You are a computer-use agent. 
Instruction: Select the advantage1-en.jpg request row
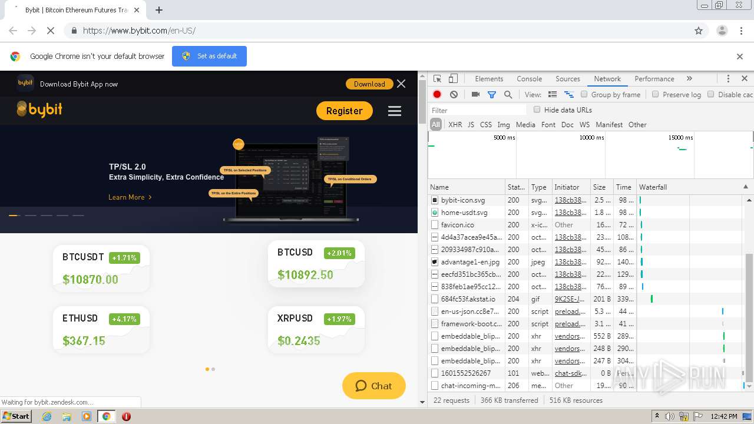coord(587,262)
